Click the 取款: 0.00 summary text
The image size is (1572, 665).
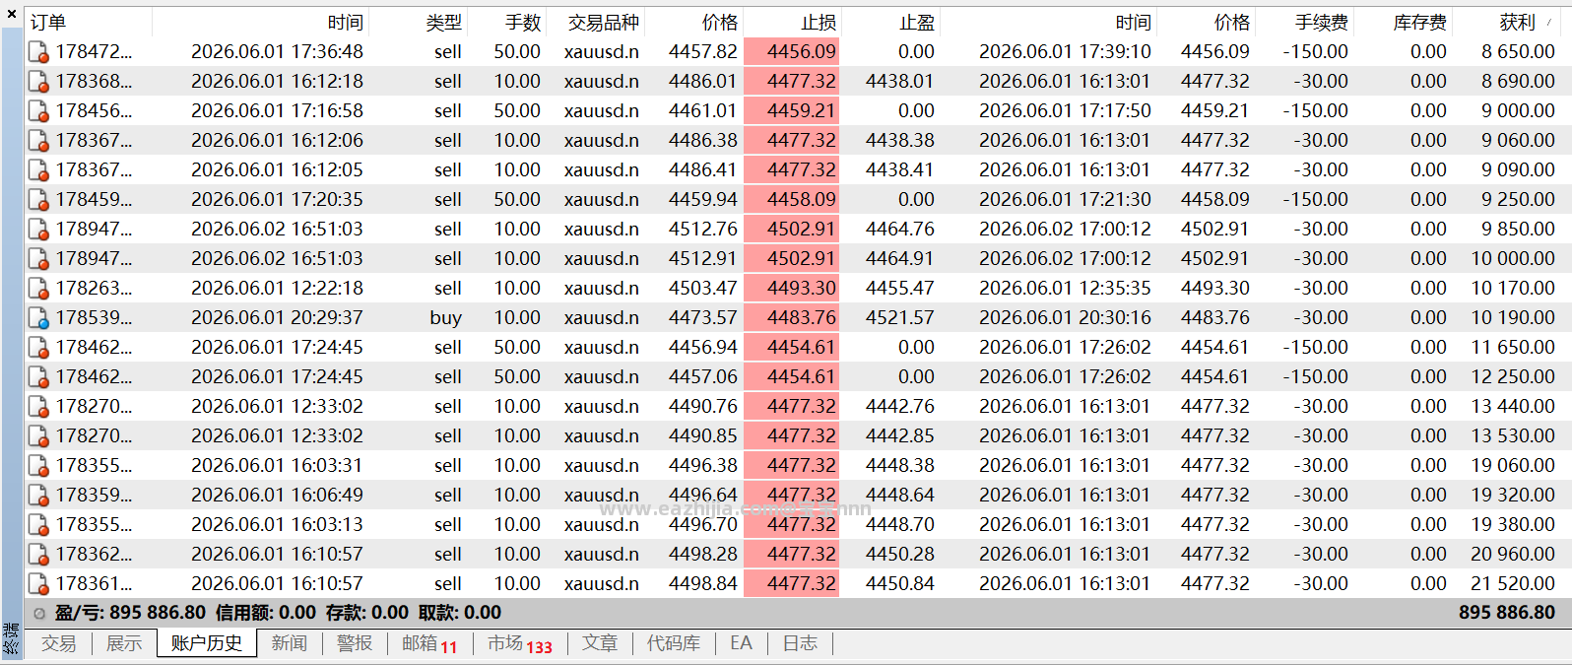[x=460, y=613]
